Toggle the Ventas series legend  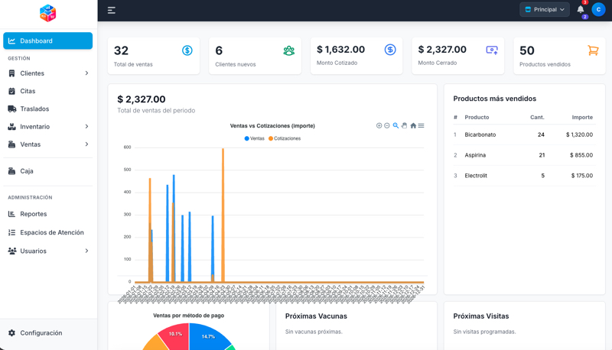point(255,138)
